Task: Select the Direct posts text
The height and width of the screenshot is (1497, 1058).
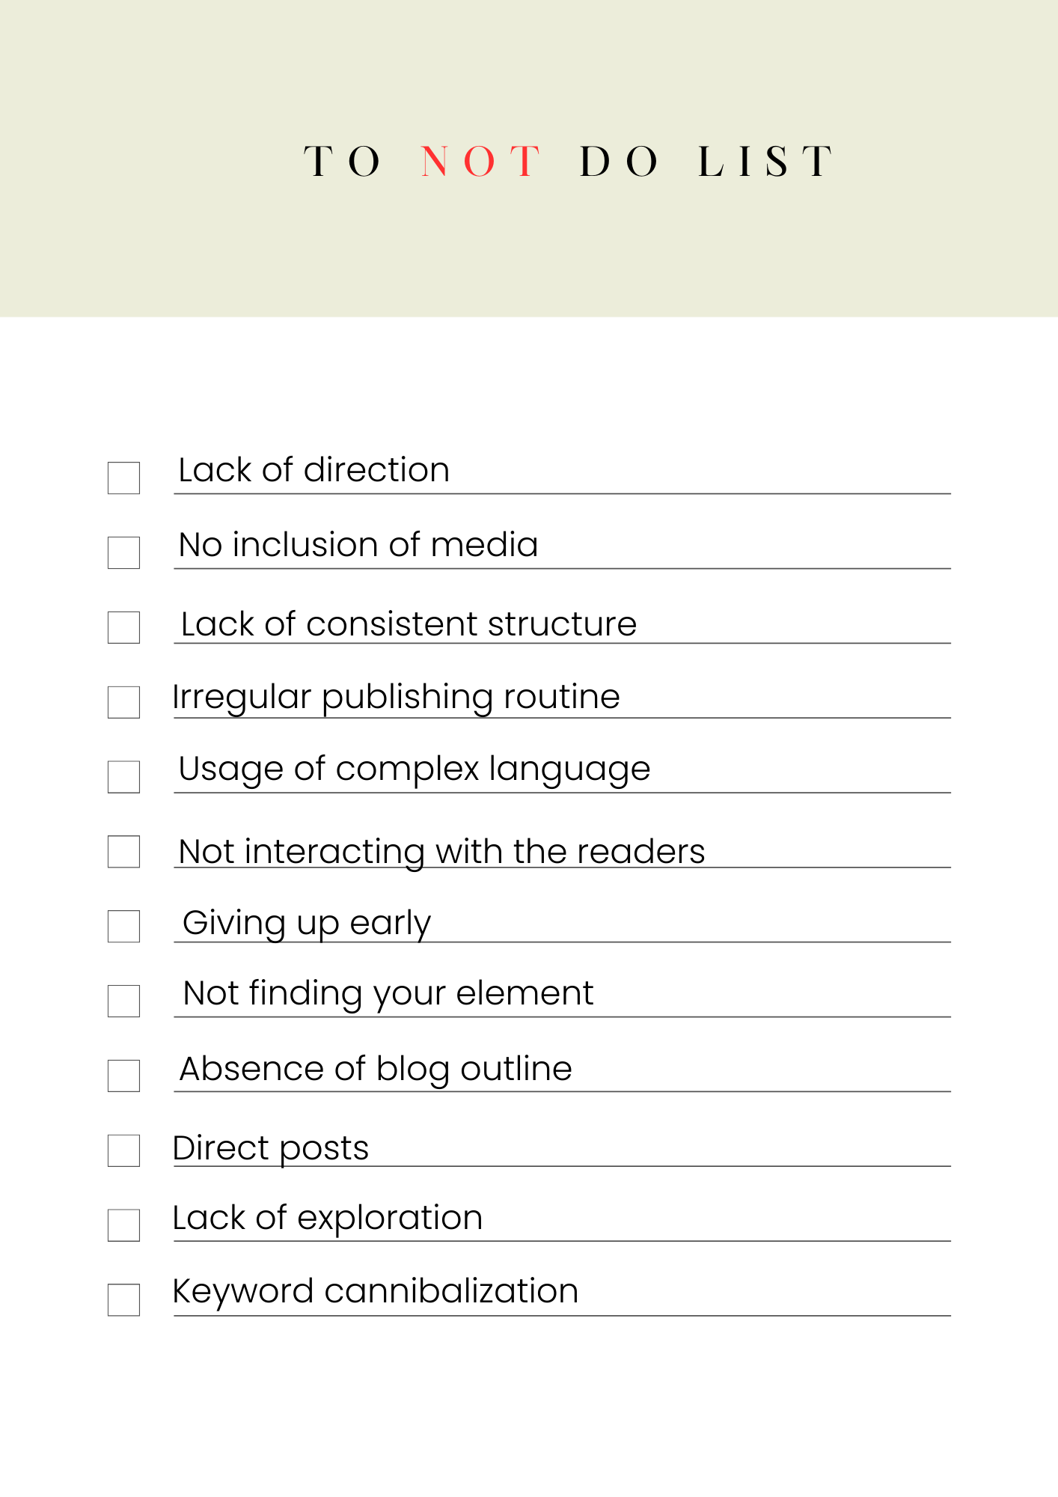Action: point(271,1149)
